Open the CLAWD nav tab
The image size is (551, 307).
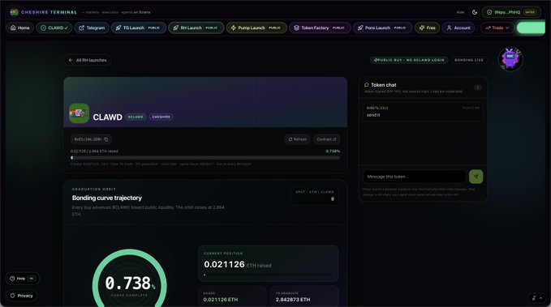(54, 28)
